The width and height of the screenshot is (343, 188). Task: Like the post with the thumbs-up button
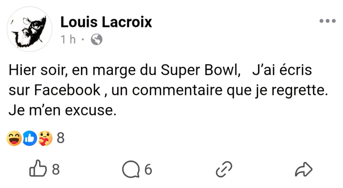point(38,168)
